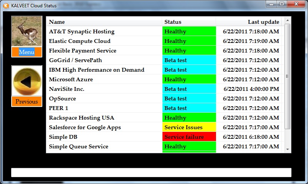Click the red Service failure status cell

coord(189,137)
